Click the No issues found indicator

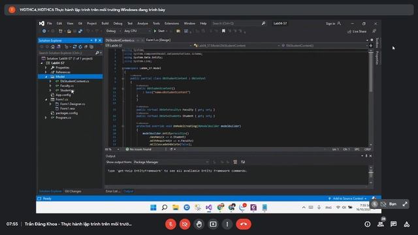(138, 149)
